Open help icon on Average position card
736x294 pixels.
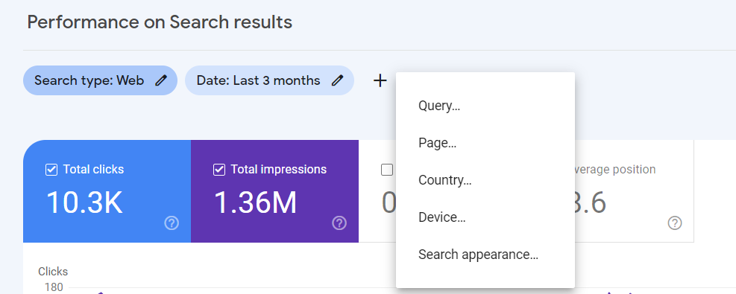675,223
